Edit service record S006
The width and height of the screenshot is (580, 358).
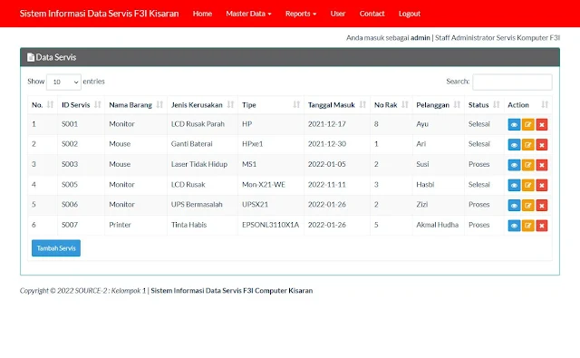pyautogui.click(x=528, y=205)
